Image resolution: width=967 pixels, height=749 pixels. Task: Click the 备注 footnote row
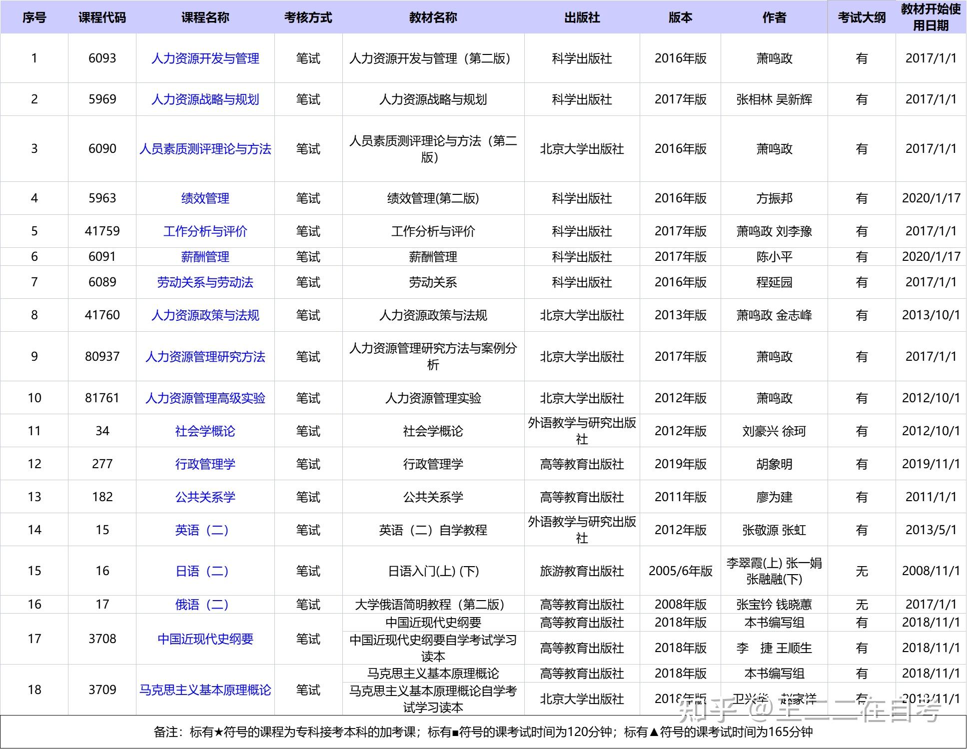pyautogui.click(x=483, y=732)
